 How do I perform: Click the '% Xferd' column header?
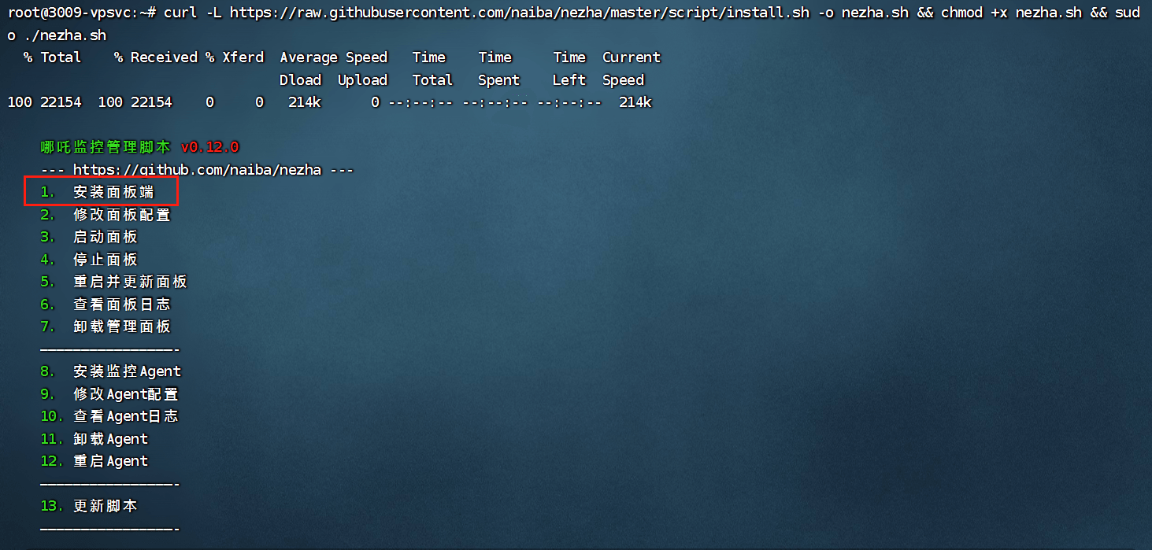point(235,57)
